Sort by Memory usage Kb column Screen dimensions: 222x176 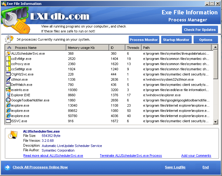tap(88, 48)
